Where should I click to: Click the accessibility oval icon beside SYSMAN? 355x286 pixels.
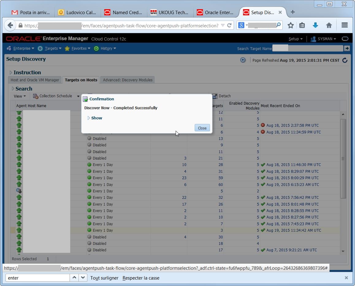[x=345, y=39]
